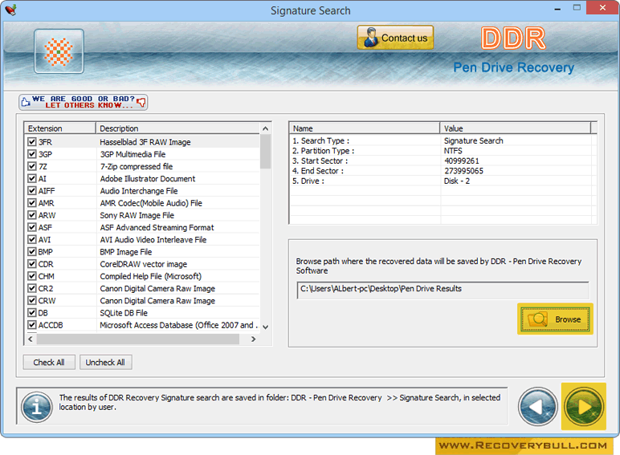Uncheck the DB extension checkbox

coord(32,313)
